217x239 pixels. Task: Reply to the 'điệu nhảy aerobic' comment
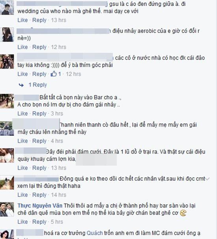tap(39, 47)
